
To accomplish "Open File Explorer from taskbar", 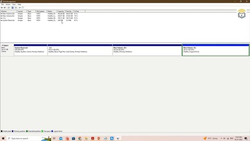I will tap(86, 138).
